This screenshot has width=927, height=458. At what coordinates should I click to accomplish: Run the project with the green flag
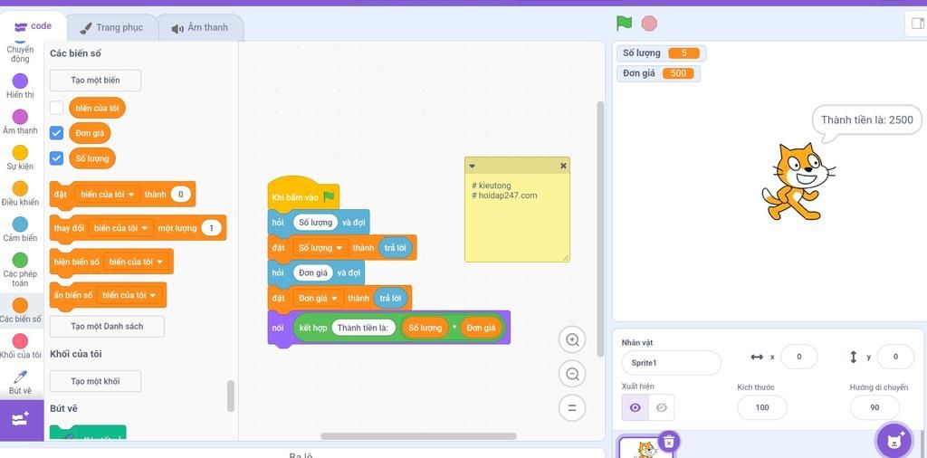[624, 23]
